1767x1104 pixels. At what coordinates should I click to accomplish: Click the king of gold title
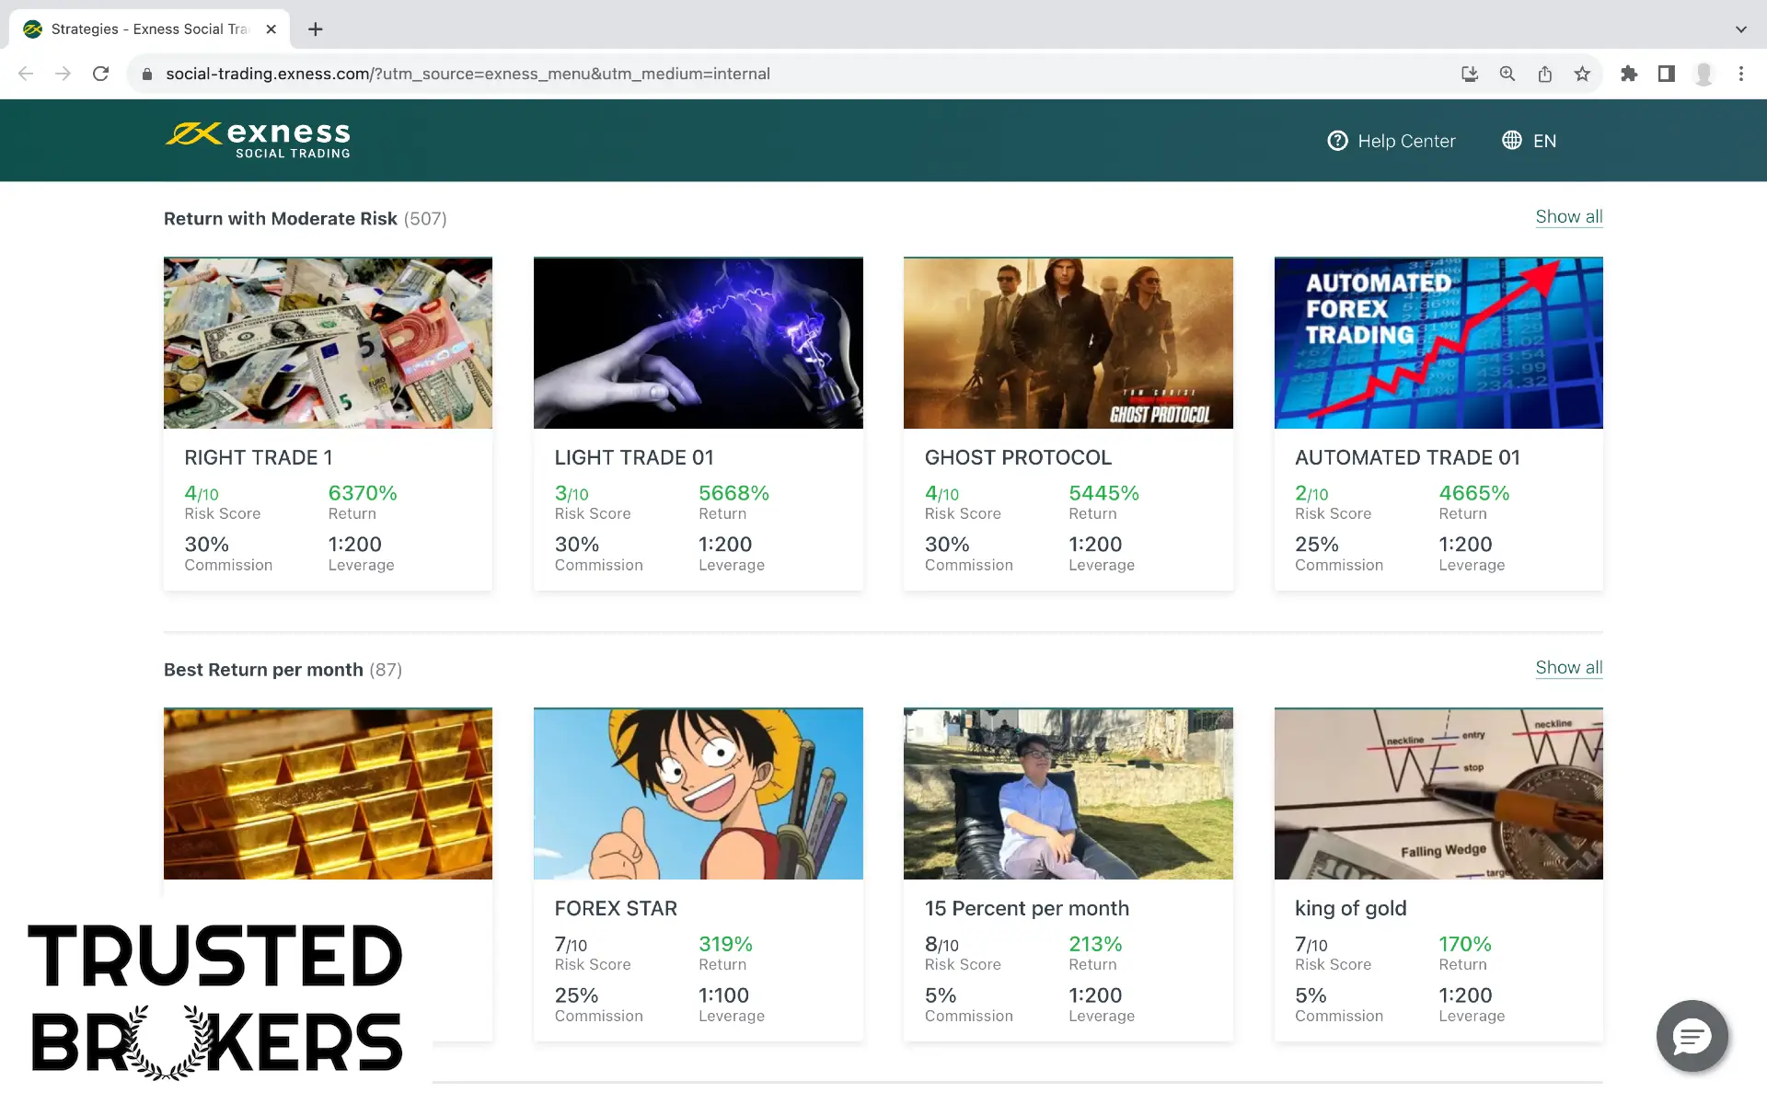1351,909
